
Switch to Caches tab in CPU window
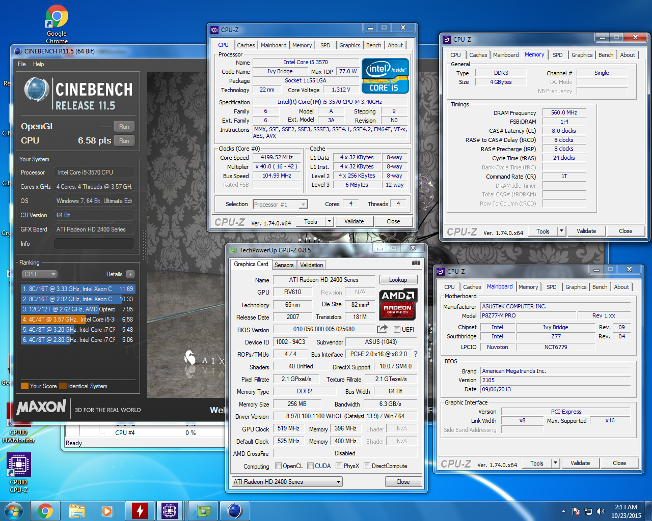tap(246, 45)
